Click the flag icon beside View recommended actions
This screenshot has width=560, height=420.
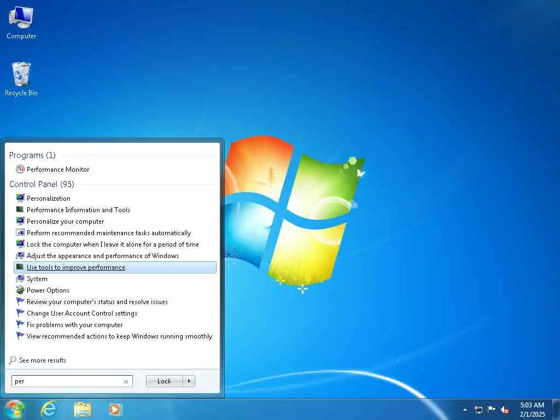(x=20, y=336)
